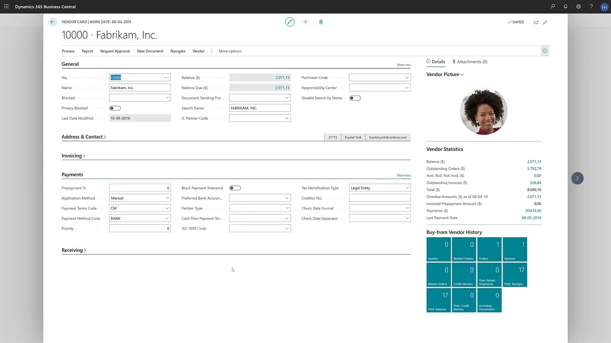611x343 pixels.
Task: Click the back arrow on vendor card
Action: (x=53, y=22)
